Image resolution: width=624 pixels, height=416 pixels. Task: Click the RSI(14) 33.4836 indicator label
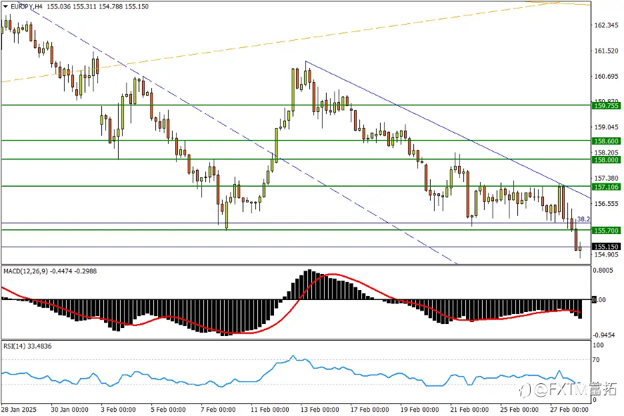(27, 347)
